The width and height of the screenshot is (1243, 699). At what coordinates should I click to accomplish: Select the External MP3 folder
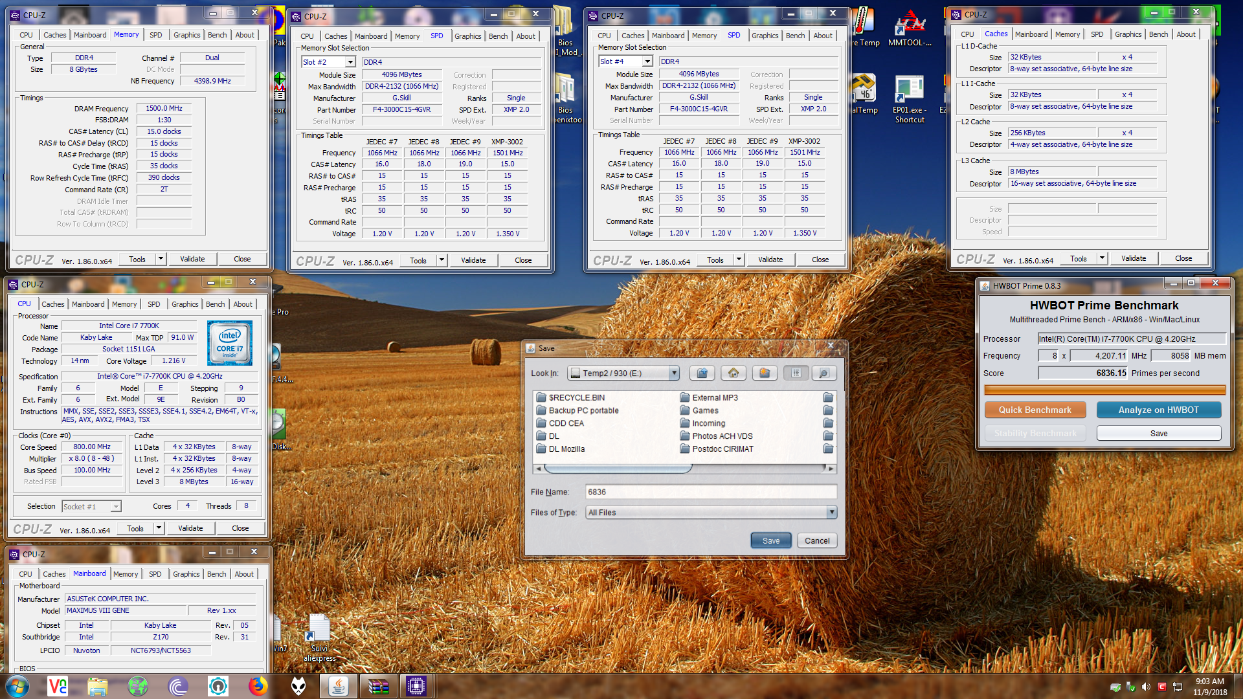(x=709, y=397)
